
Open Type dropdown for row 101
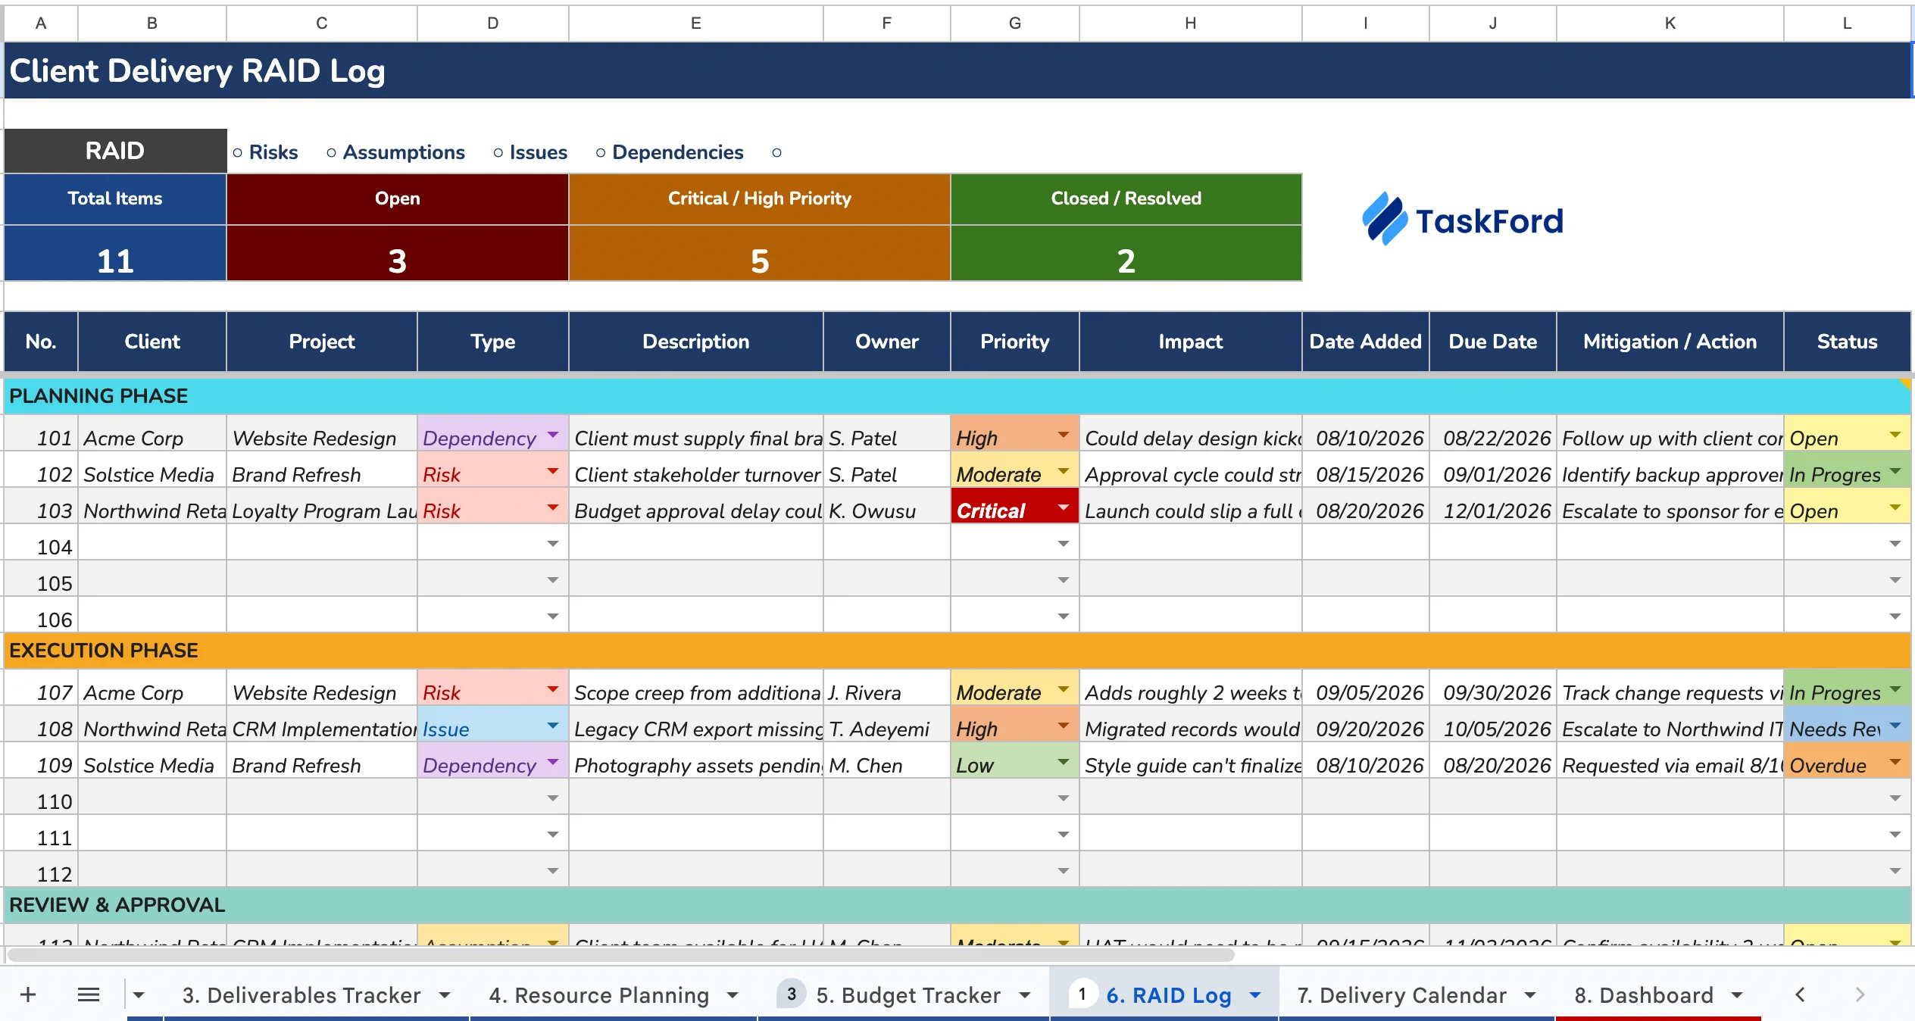(x=553, y=436)
